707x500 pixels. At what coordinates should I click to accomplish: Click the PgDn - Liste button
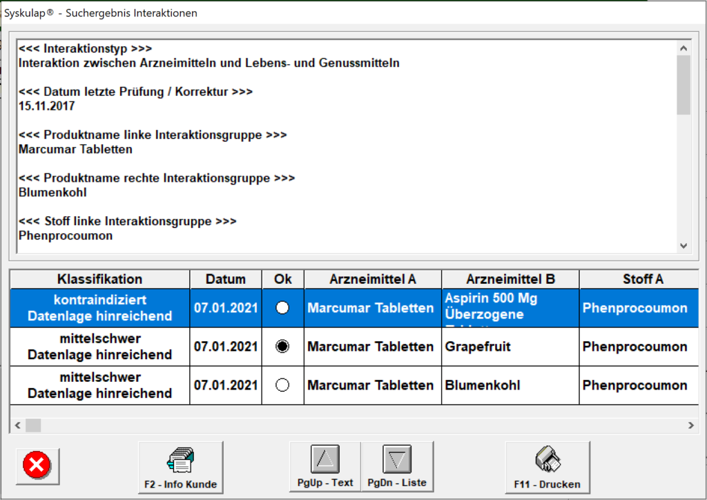coord(397,467)
